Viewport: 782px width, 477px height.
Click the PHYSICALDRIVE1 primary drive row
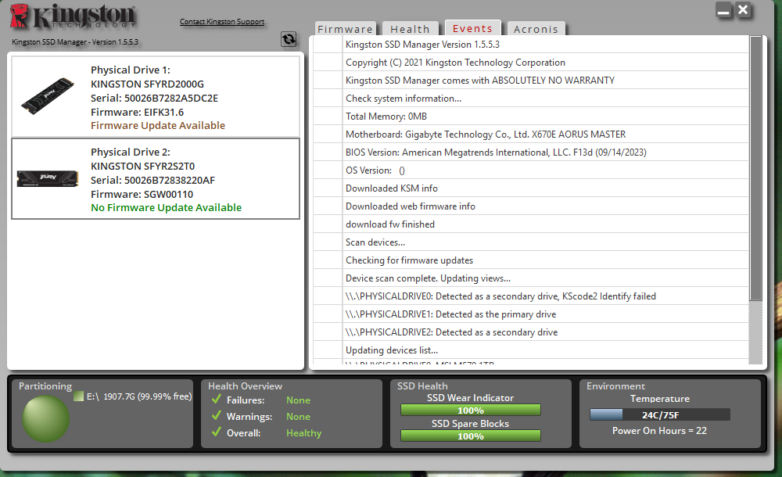click(x=531, y=314)
